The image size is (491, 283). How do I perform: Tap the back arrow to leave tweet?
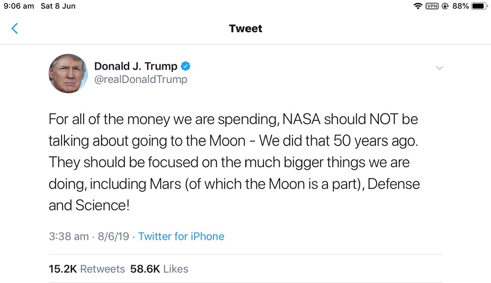point(15,28)
